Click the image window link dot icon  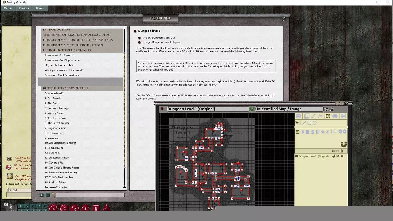coord(162,109)
